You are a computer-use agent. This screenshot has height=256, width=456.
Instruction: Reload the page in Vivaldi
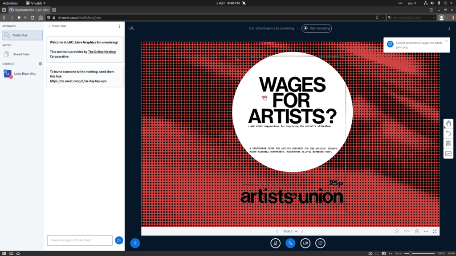point(33,18)
